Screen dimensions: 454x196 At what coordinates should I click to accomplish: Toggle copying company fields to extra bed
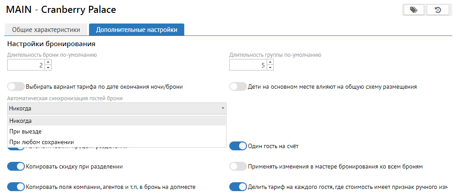(16, 187)
